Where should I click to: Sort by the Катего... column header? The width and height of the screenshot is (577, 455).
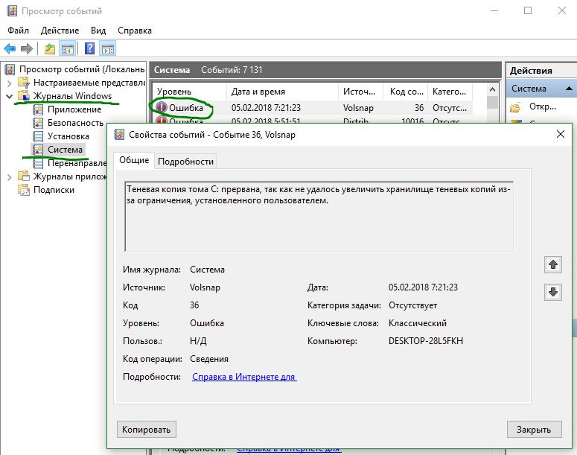click(450, 92)
